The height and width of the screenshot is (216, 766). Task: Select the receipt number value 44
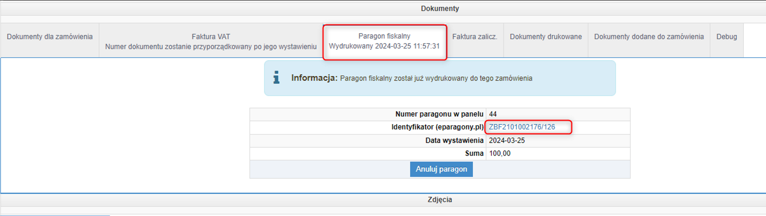[493, 114]
